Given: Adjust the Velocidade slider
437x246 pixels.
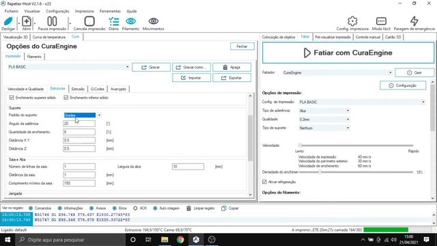Looking at the screenshot, I should 300,146.
